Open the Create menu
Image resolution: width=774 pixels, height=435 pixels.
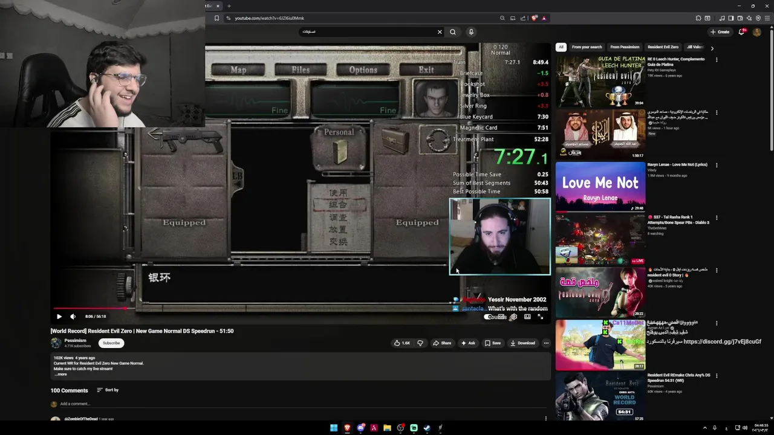[720, 32]
